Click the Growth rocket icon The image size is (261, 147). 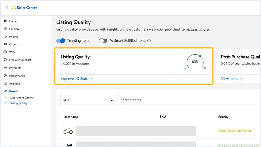pos(5,91)
